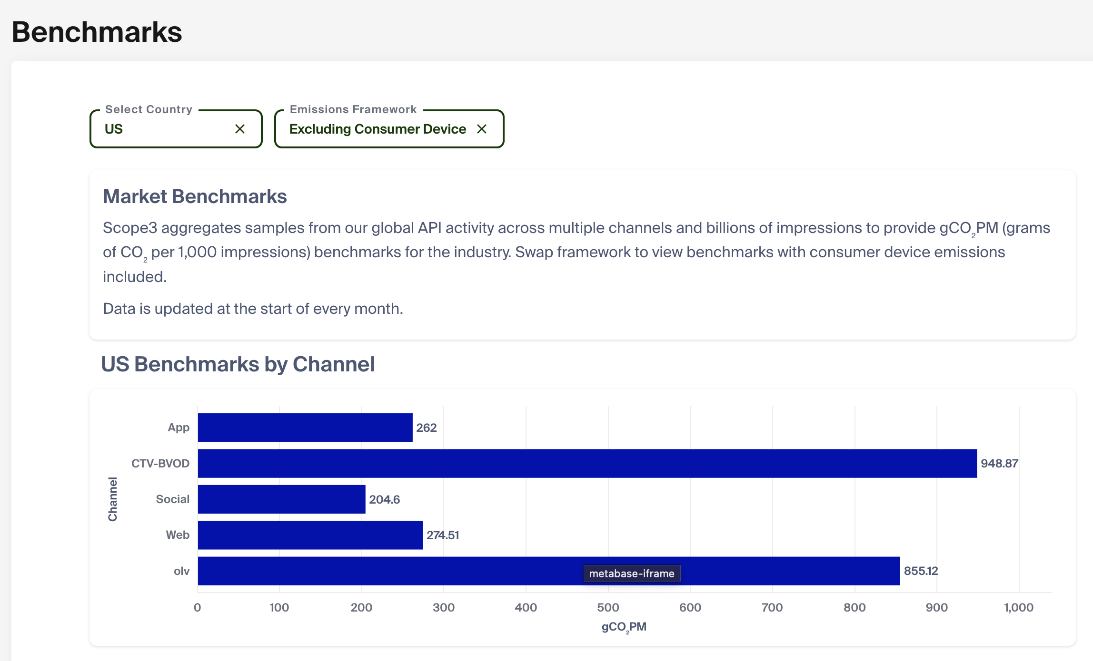
Task: Clear the Excluding Consumer Device filter
Action: [x=482, y=129]
